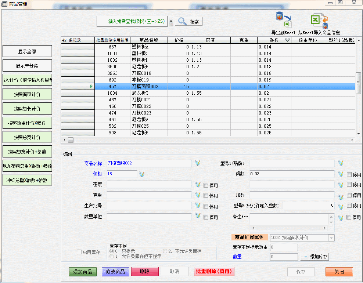The height and width of the screenshot is (283, 363).
Task: Expand the 乘数 column header chevron
Action: tap(287, 40)
